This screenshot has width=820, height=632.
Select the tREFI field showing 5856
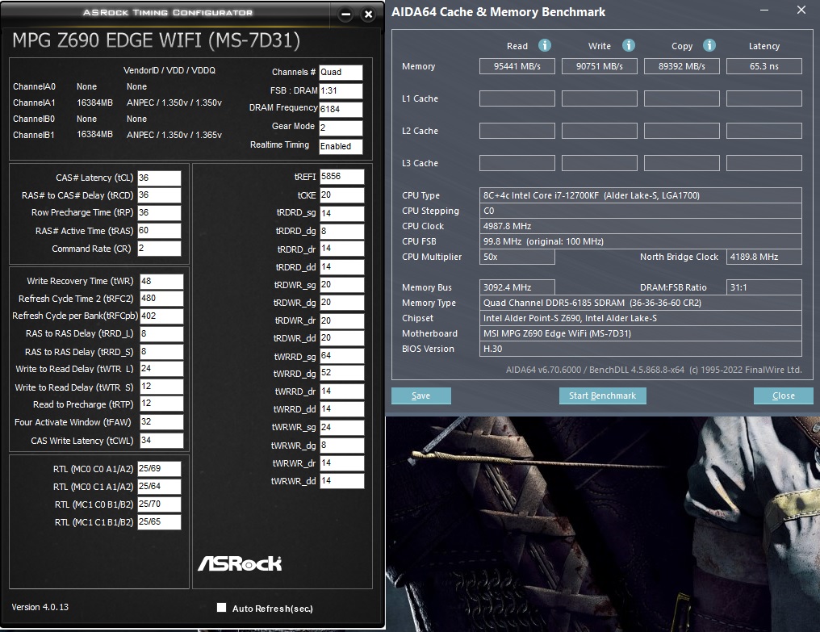point(341,177)
